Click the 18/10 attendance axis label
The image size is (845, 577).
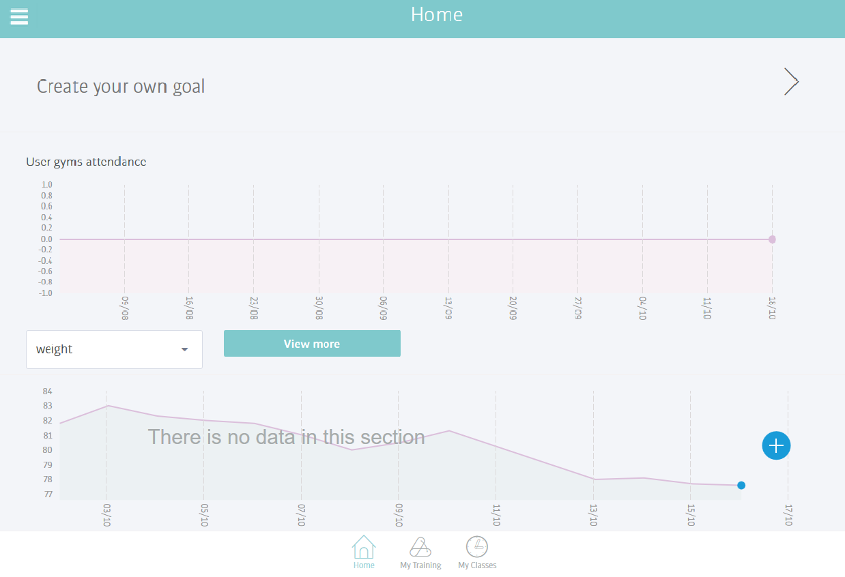coord(773,309)
